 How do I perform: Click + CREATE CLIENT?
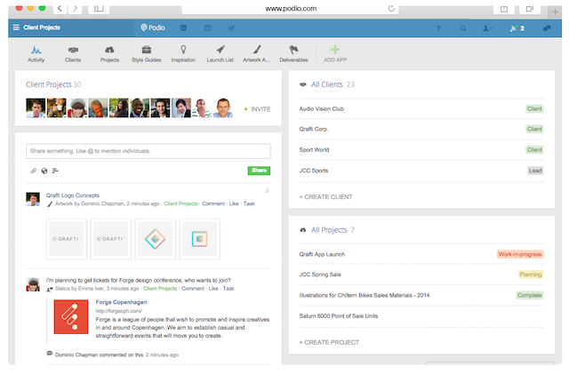point(325,197)
